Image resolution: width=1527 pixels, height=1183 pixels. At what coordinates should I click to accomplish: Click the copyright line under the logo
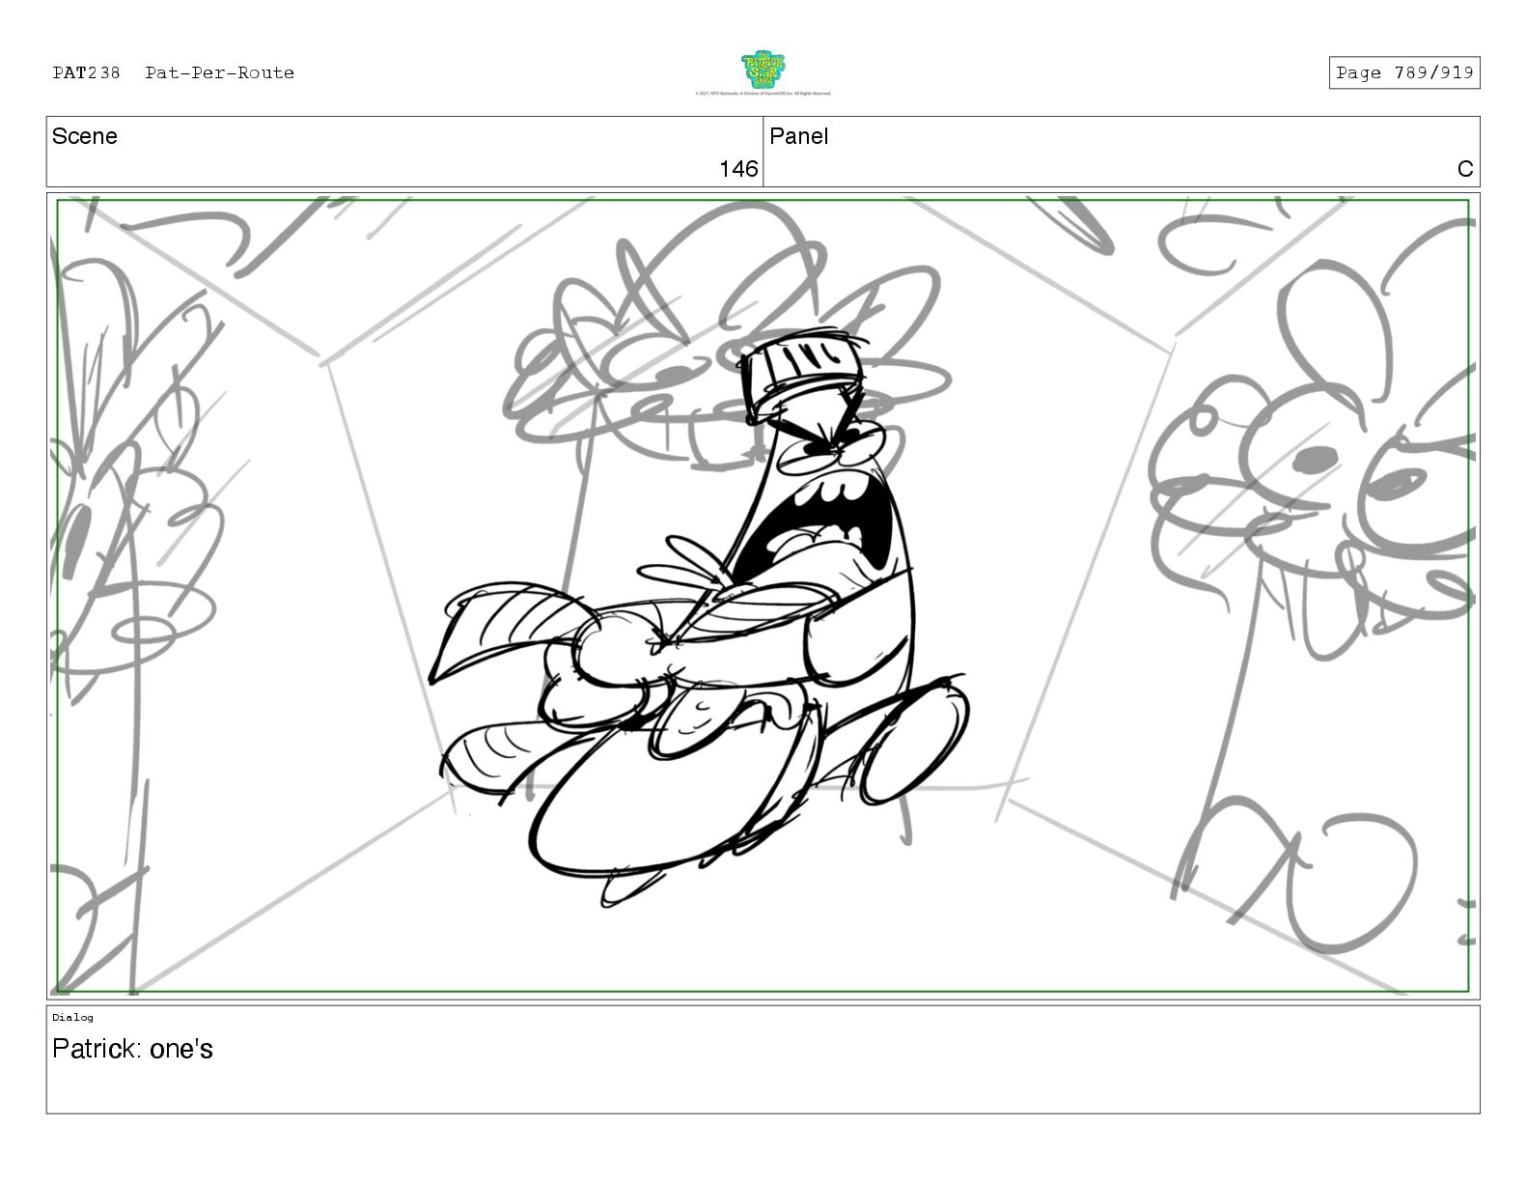pos(763,94)
